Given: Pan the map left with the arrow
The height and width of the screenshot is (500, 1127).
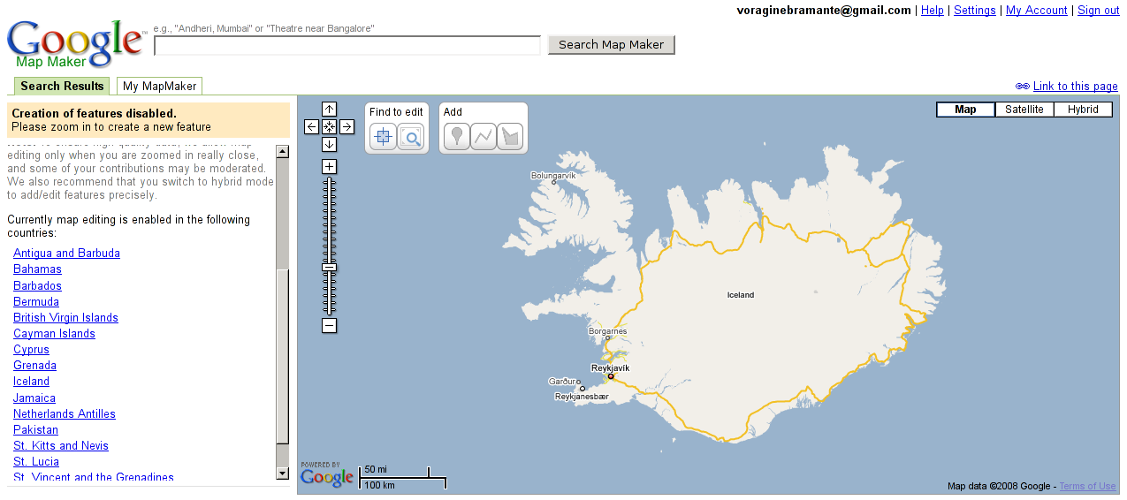Looking at the screenshot, I should (311, 127).
